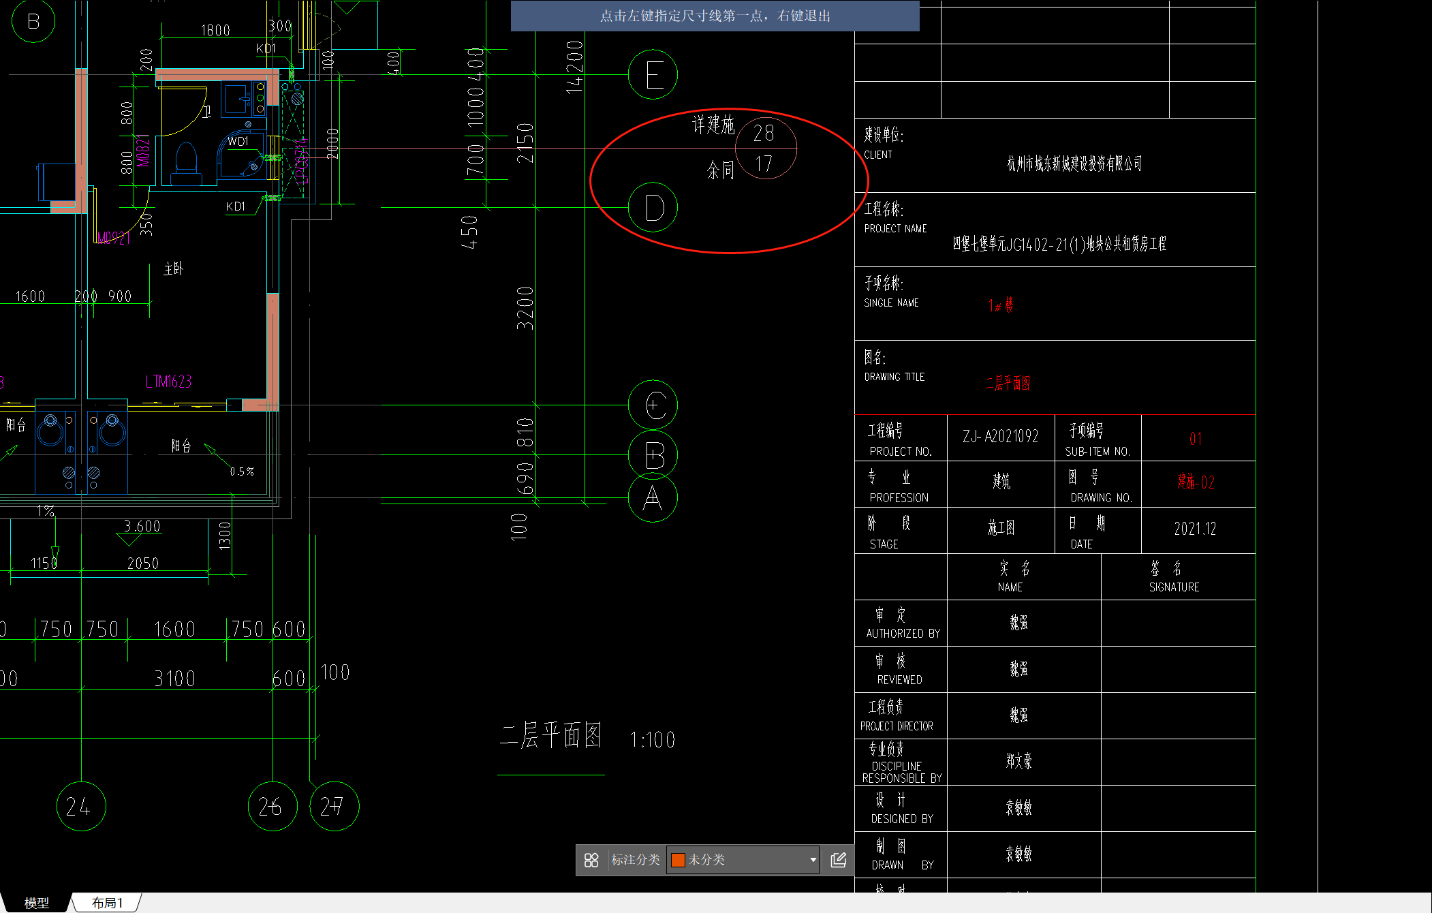
Task: Click the 2050 dimension text
Action: tap(143, 563)
